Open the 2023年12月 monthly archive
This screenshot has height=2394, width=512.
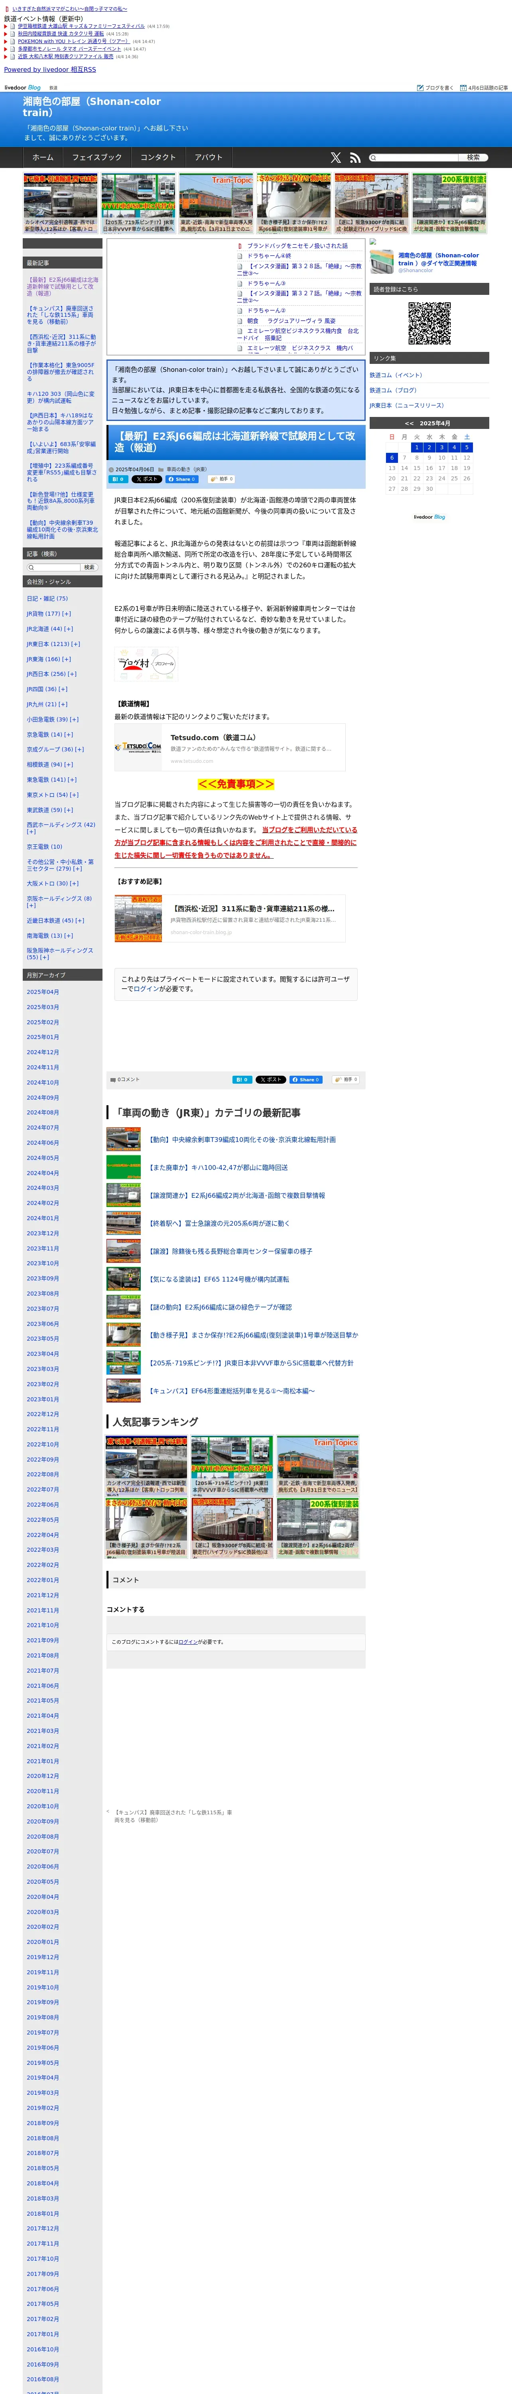[43, 1233]
